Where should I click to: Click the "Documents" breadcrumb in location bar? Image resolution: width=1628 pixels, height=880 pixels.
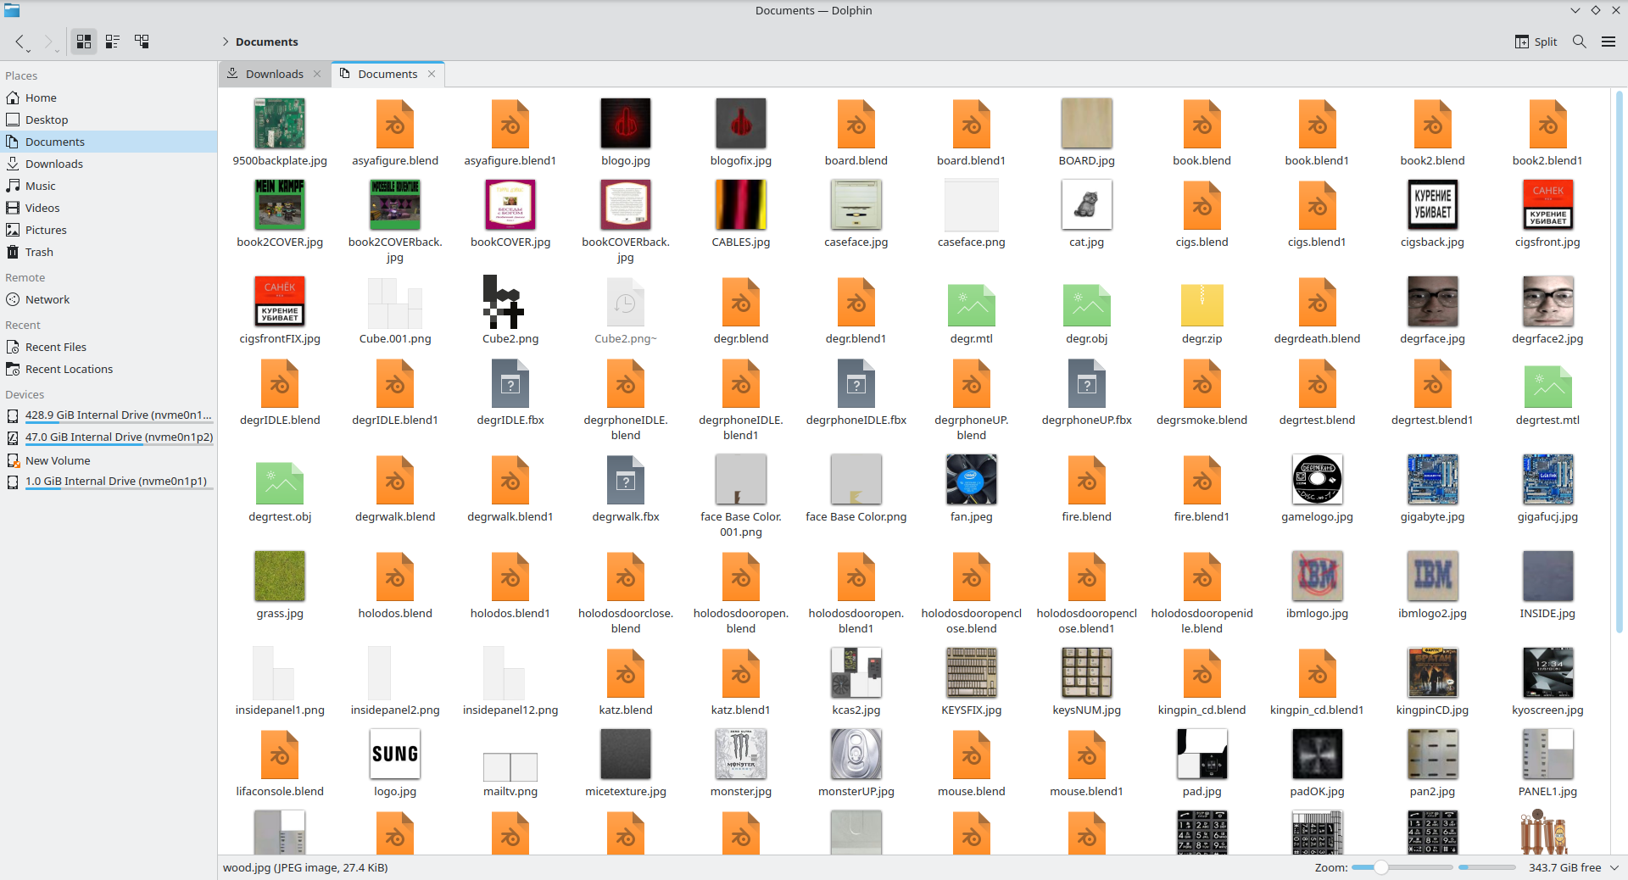[266, 42]
